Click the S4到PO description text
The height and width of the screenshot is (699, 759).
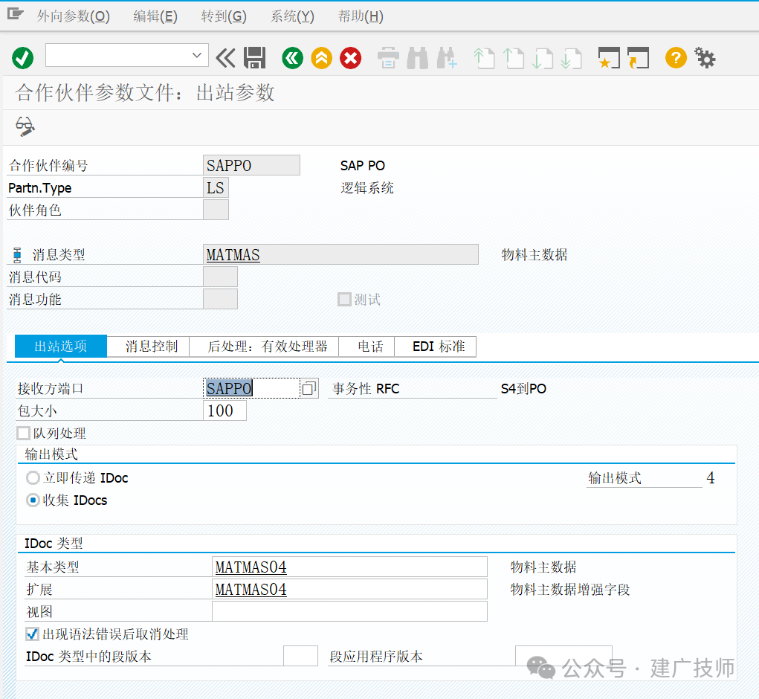click(x=523, y=389)
